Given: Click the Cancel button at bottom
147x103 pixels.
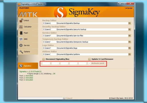Looking at the screenshot, I should [x=68, y=98].
